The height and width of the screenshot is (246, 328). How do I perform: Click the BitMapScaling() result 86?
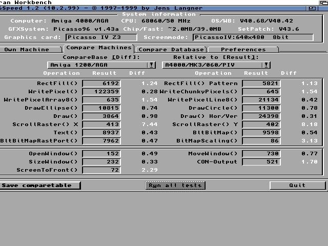261,141
